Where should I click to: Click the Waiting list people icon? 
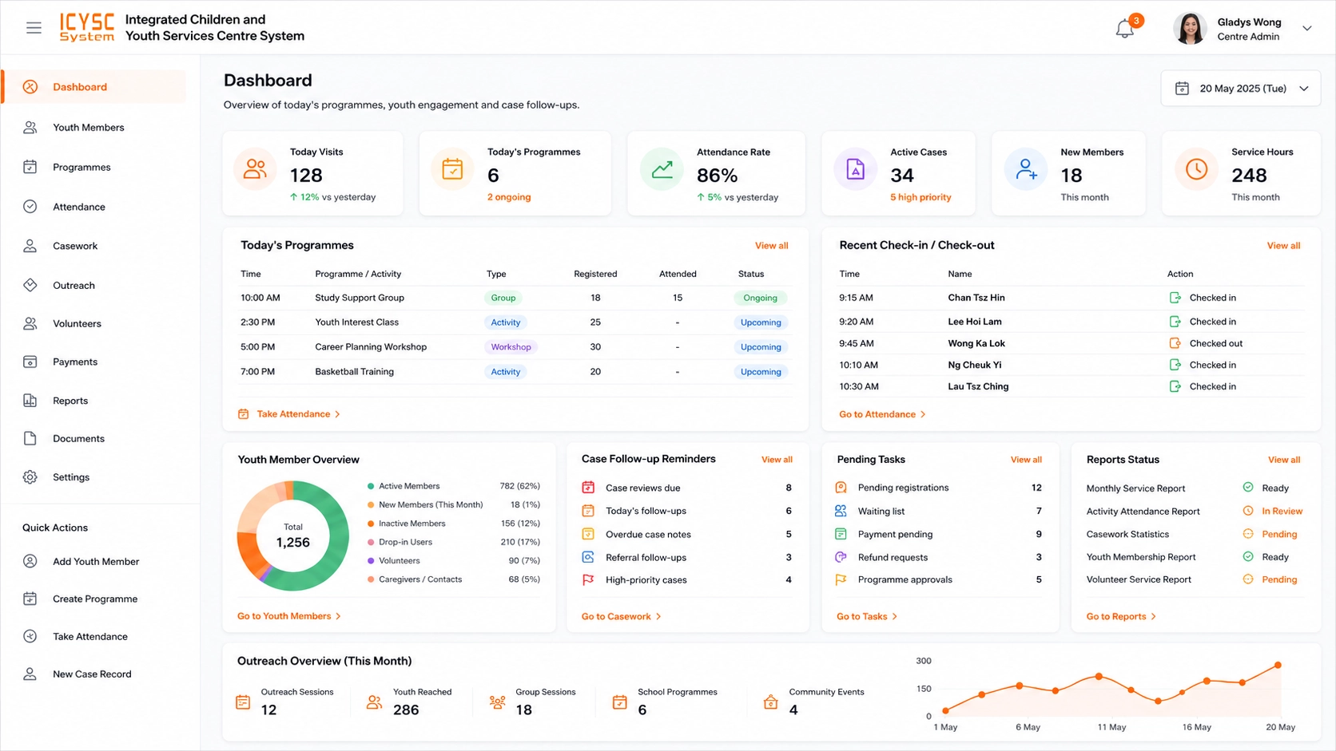(x=841, y=511)
